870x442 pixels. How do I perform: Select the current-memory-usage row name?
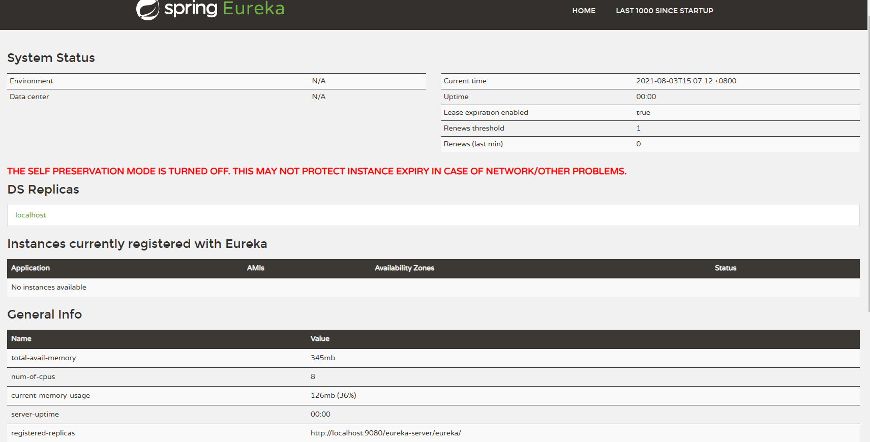50,395
